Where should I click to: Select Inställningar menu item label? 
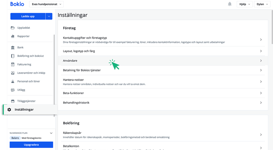click(24, 110)
